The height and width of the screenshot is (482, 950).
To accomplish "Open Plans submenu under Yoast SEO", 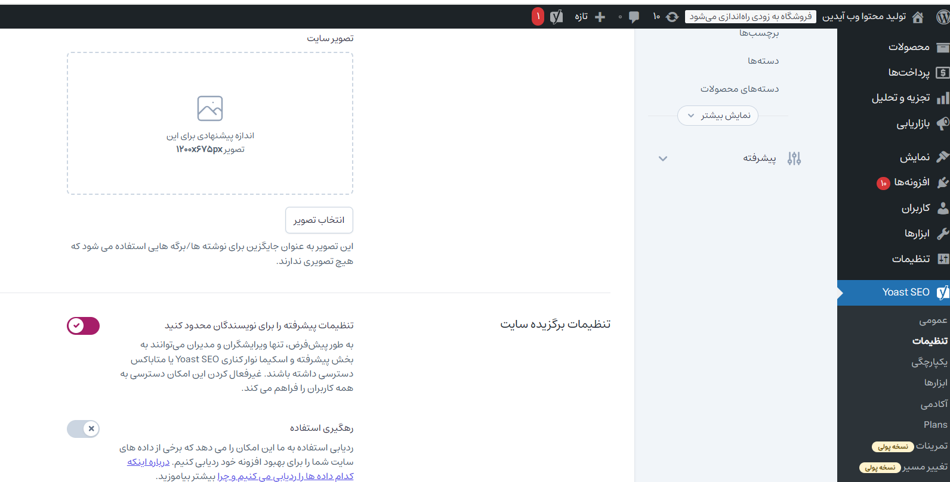I will coord(935,425).
